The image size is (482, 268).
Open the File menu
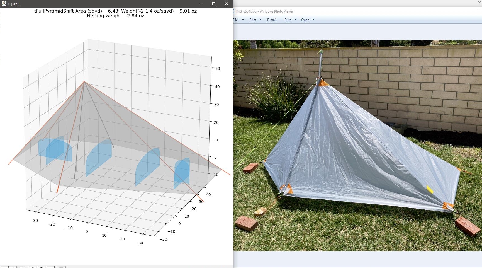point(235,20)
